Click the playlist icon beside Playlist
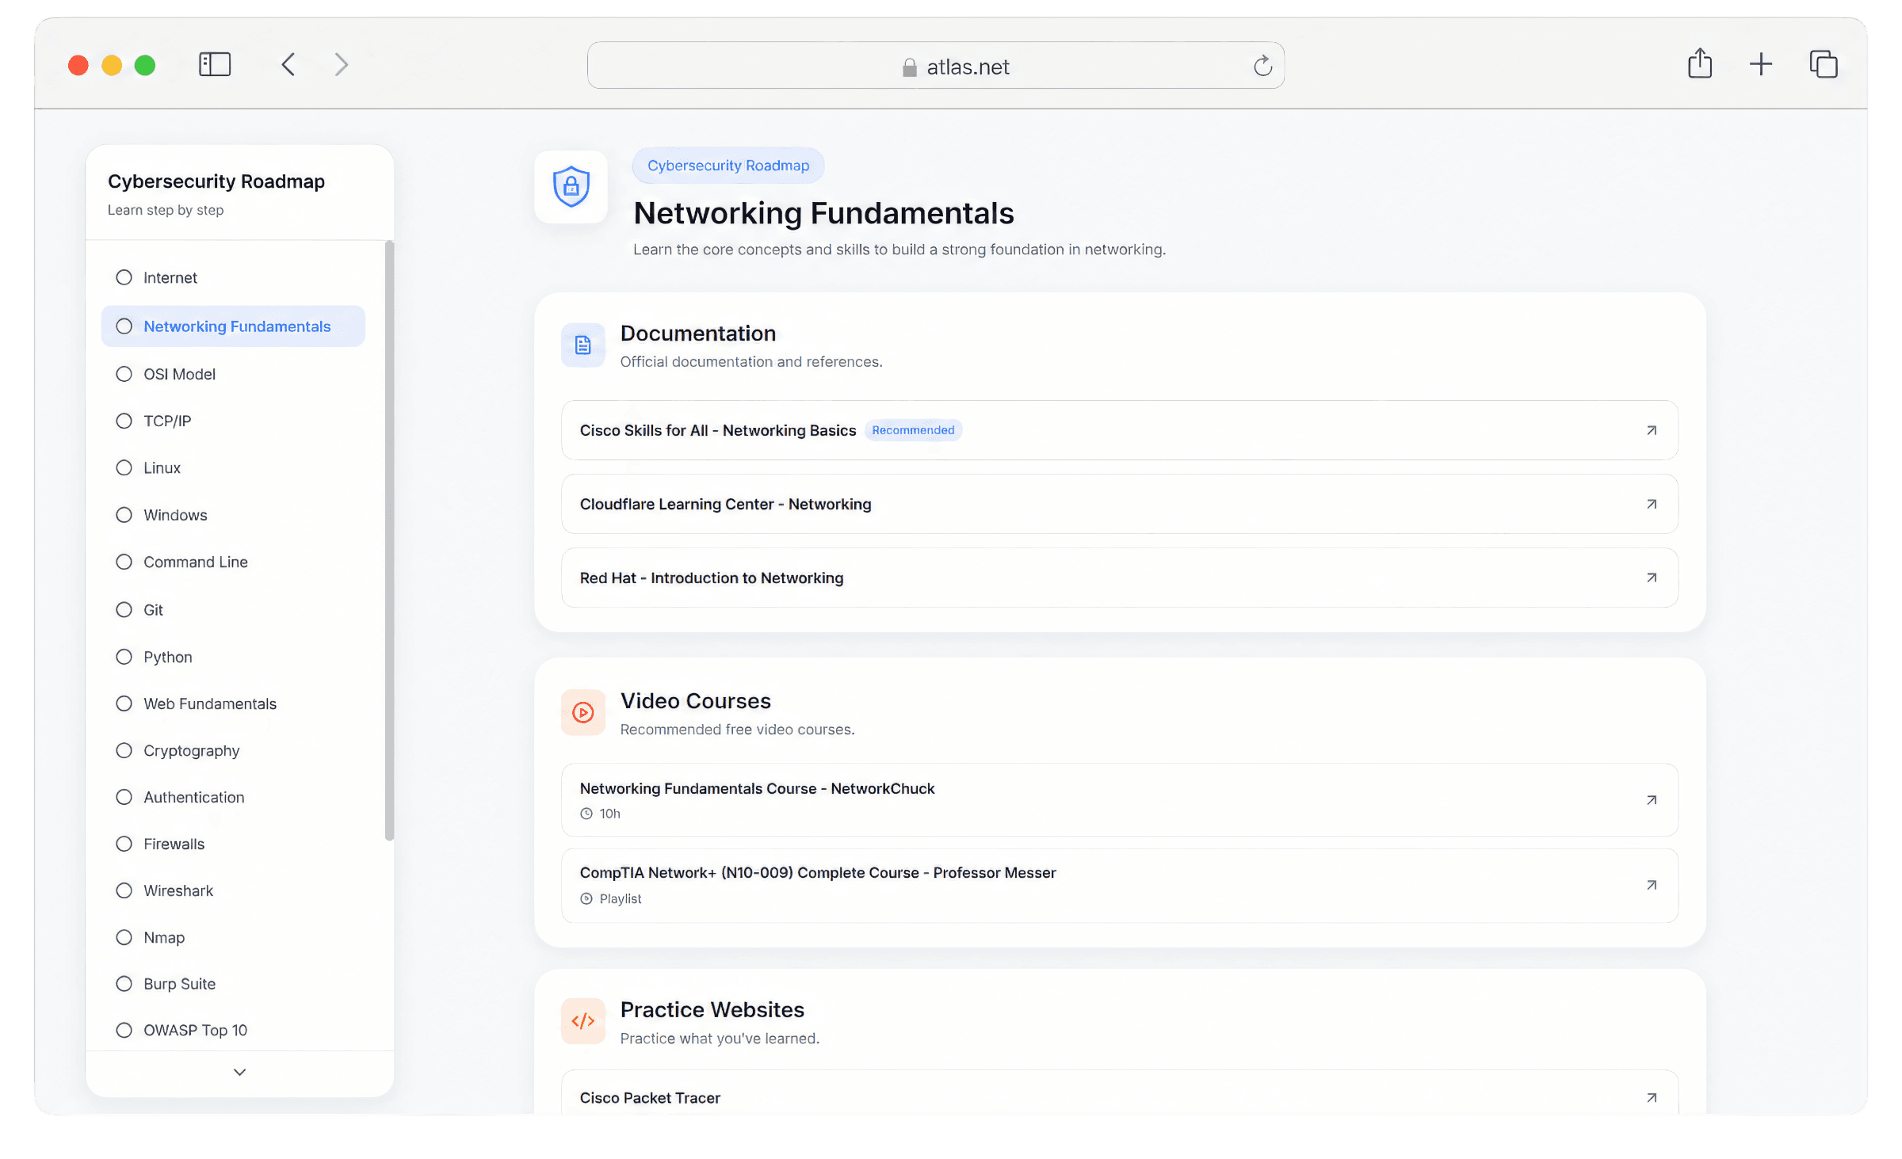The width and height of the screenshot is (1902, 1159). coord(586,898)
